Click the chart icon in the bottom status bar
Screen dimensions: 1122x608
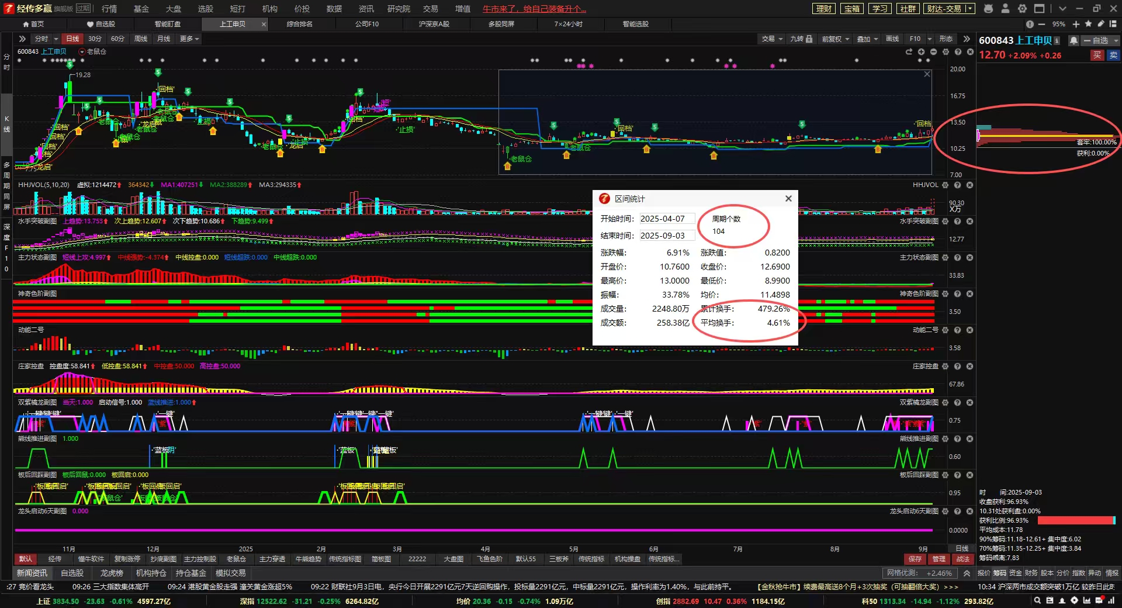point(1086,600)
